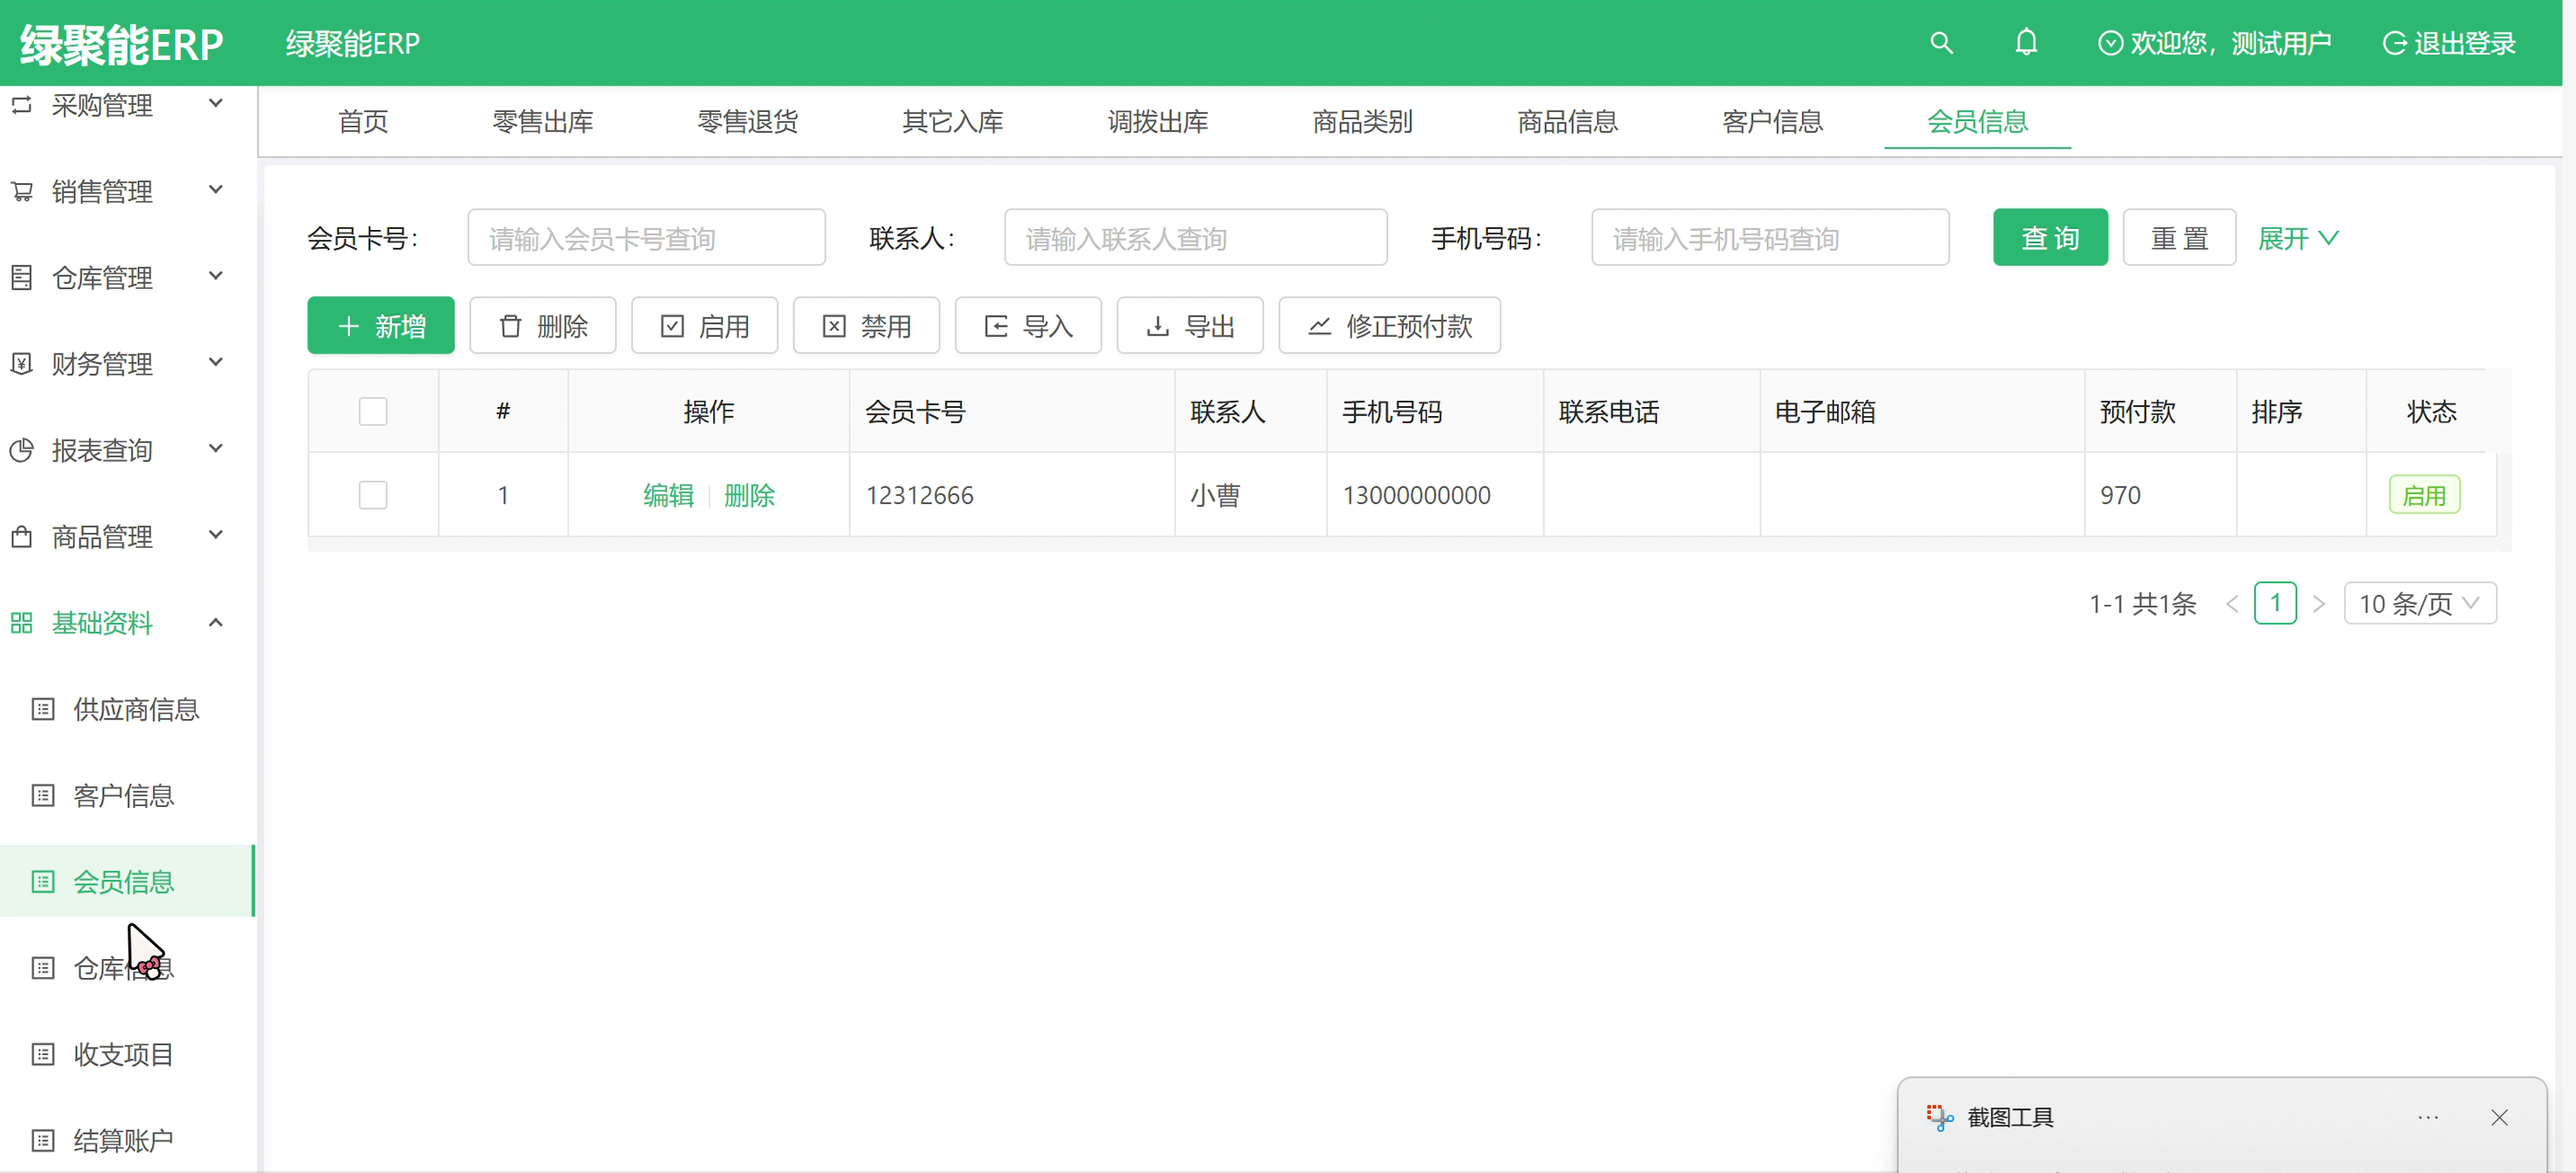Click the green 查询 button
2576x1173 pixels.
pyautogui.click(x=2050, y=237)
